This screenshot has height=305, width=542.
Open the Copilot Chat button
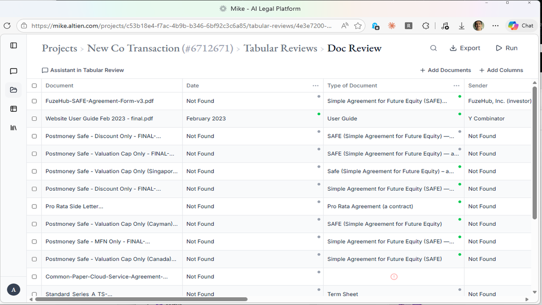(521, 26)
